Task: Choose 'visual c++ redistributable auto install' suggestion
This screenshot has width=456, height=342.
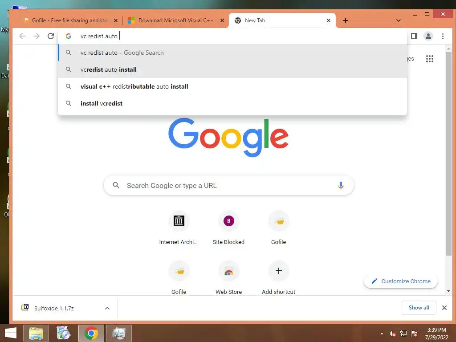Action: (232, 86)
